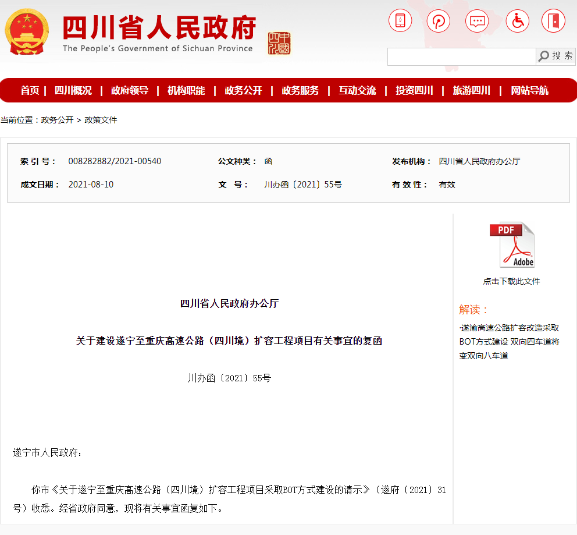This screenshot has height=535, width=577.
Task: Navigate to 投资四川 menu item
Action: pos(414,90)
